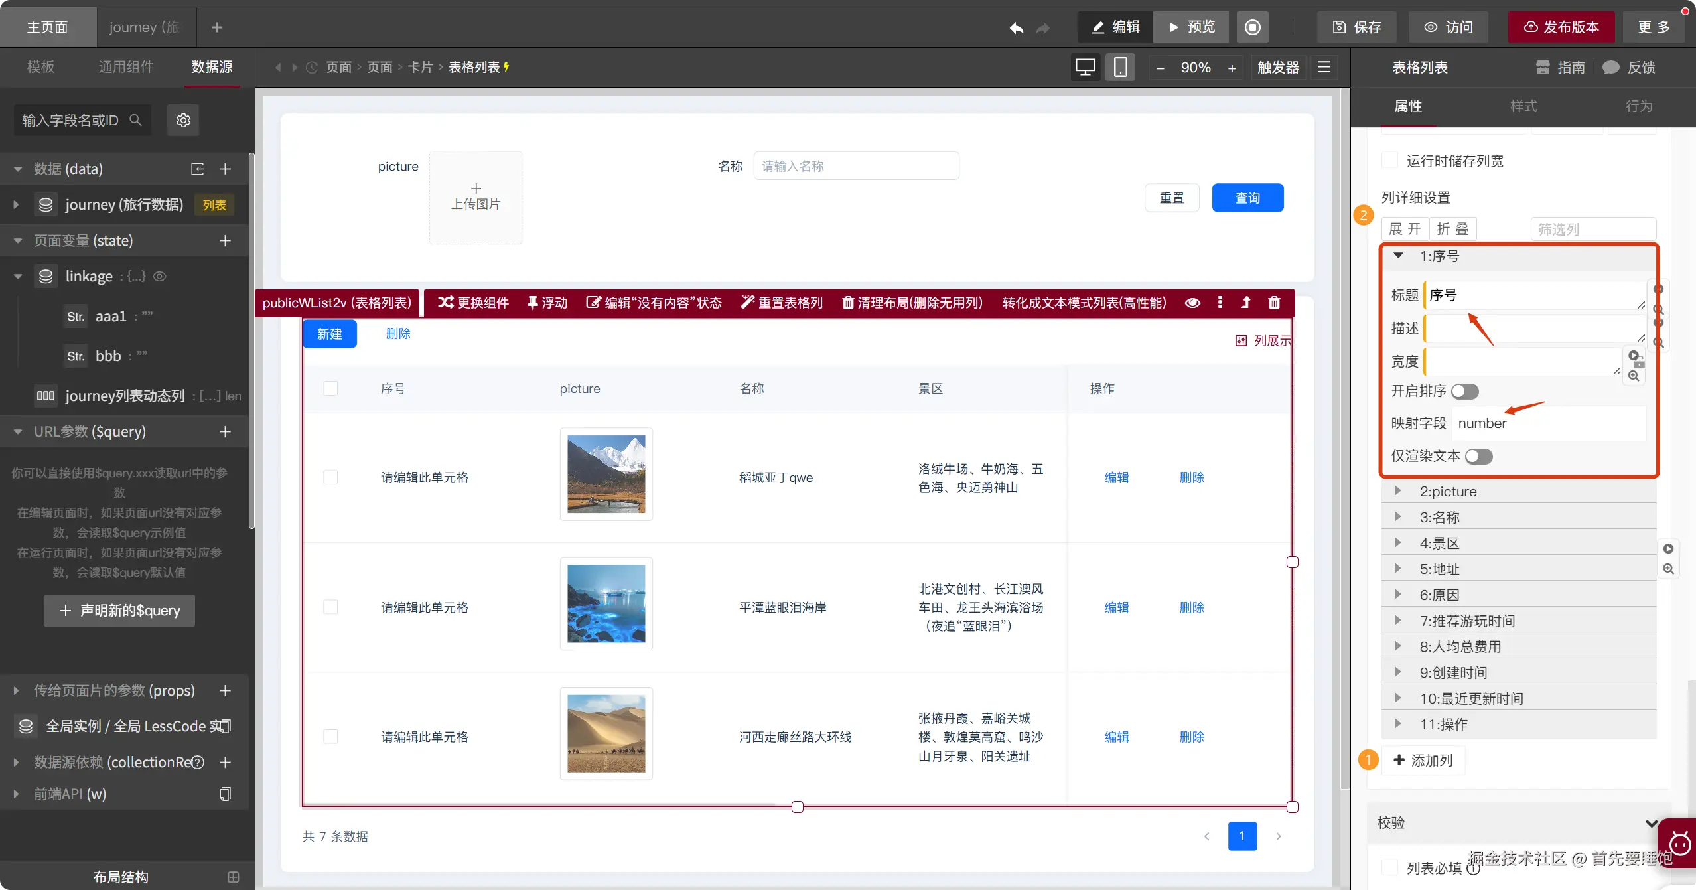The height and width of the screenshot is (890, 1696).
Task: Click the 添加列 button
Action: (x=1423, y=760)
